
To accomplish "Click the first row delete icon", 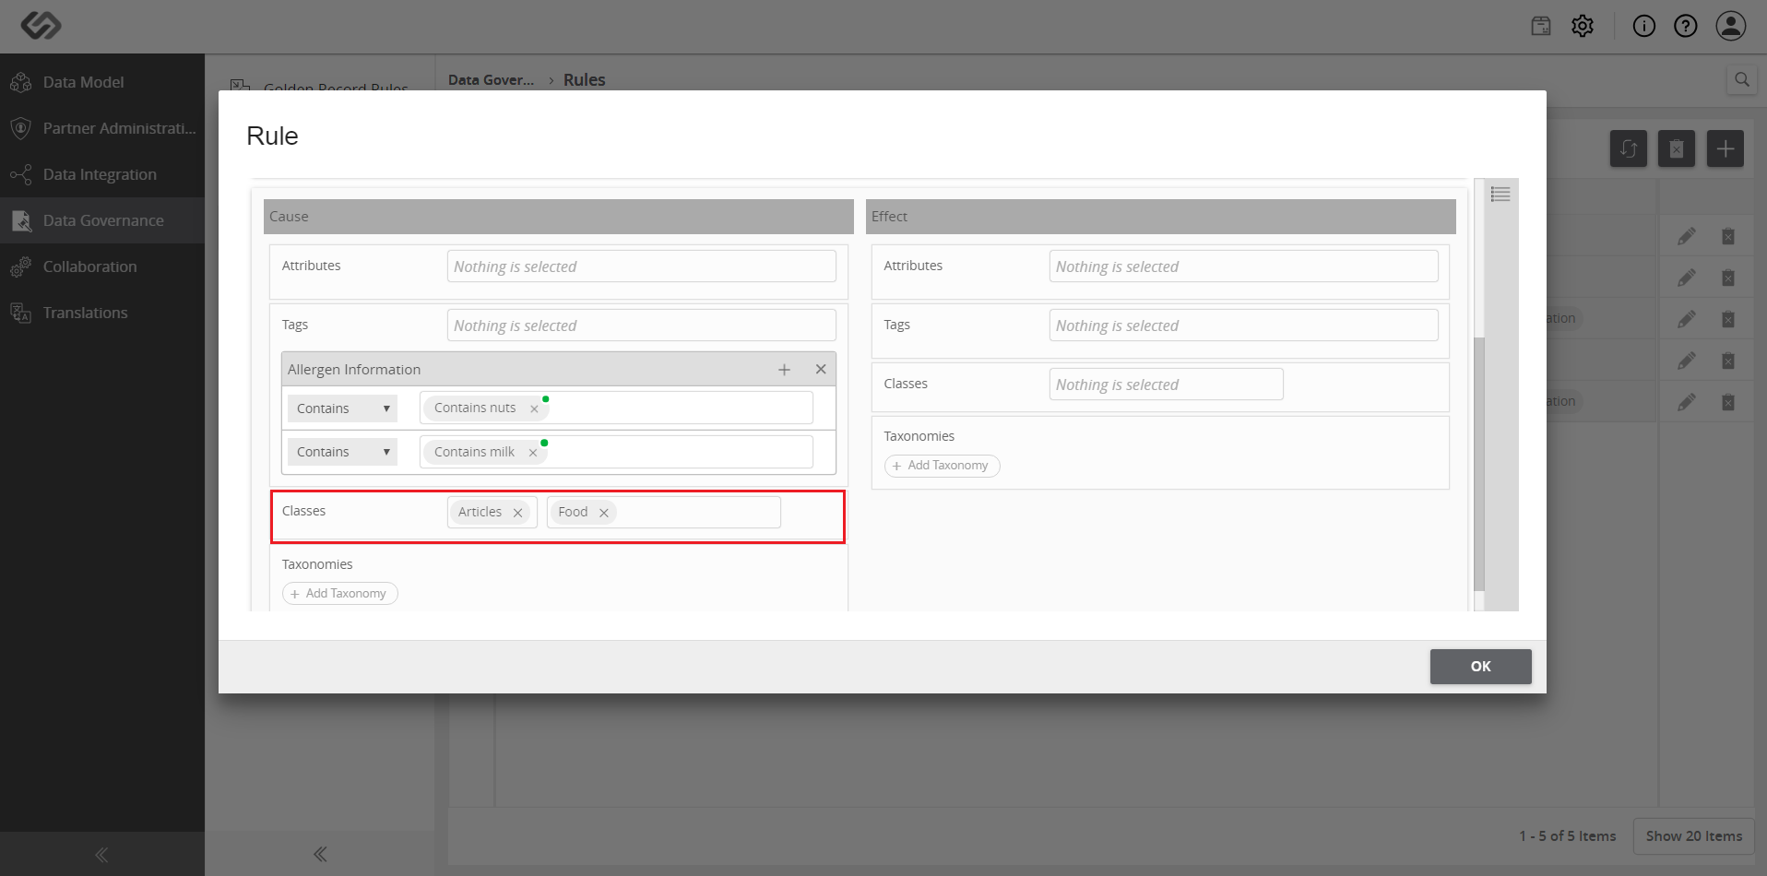I will tap(1728, 237).
